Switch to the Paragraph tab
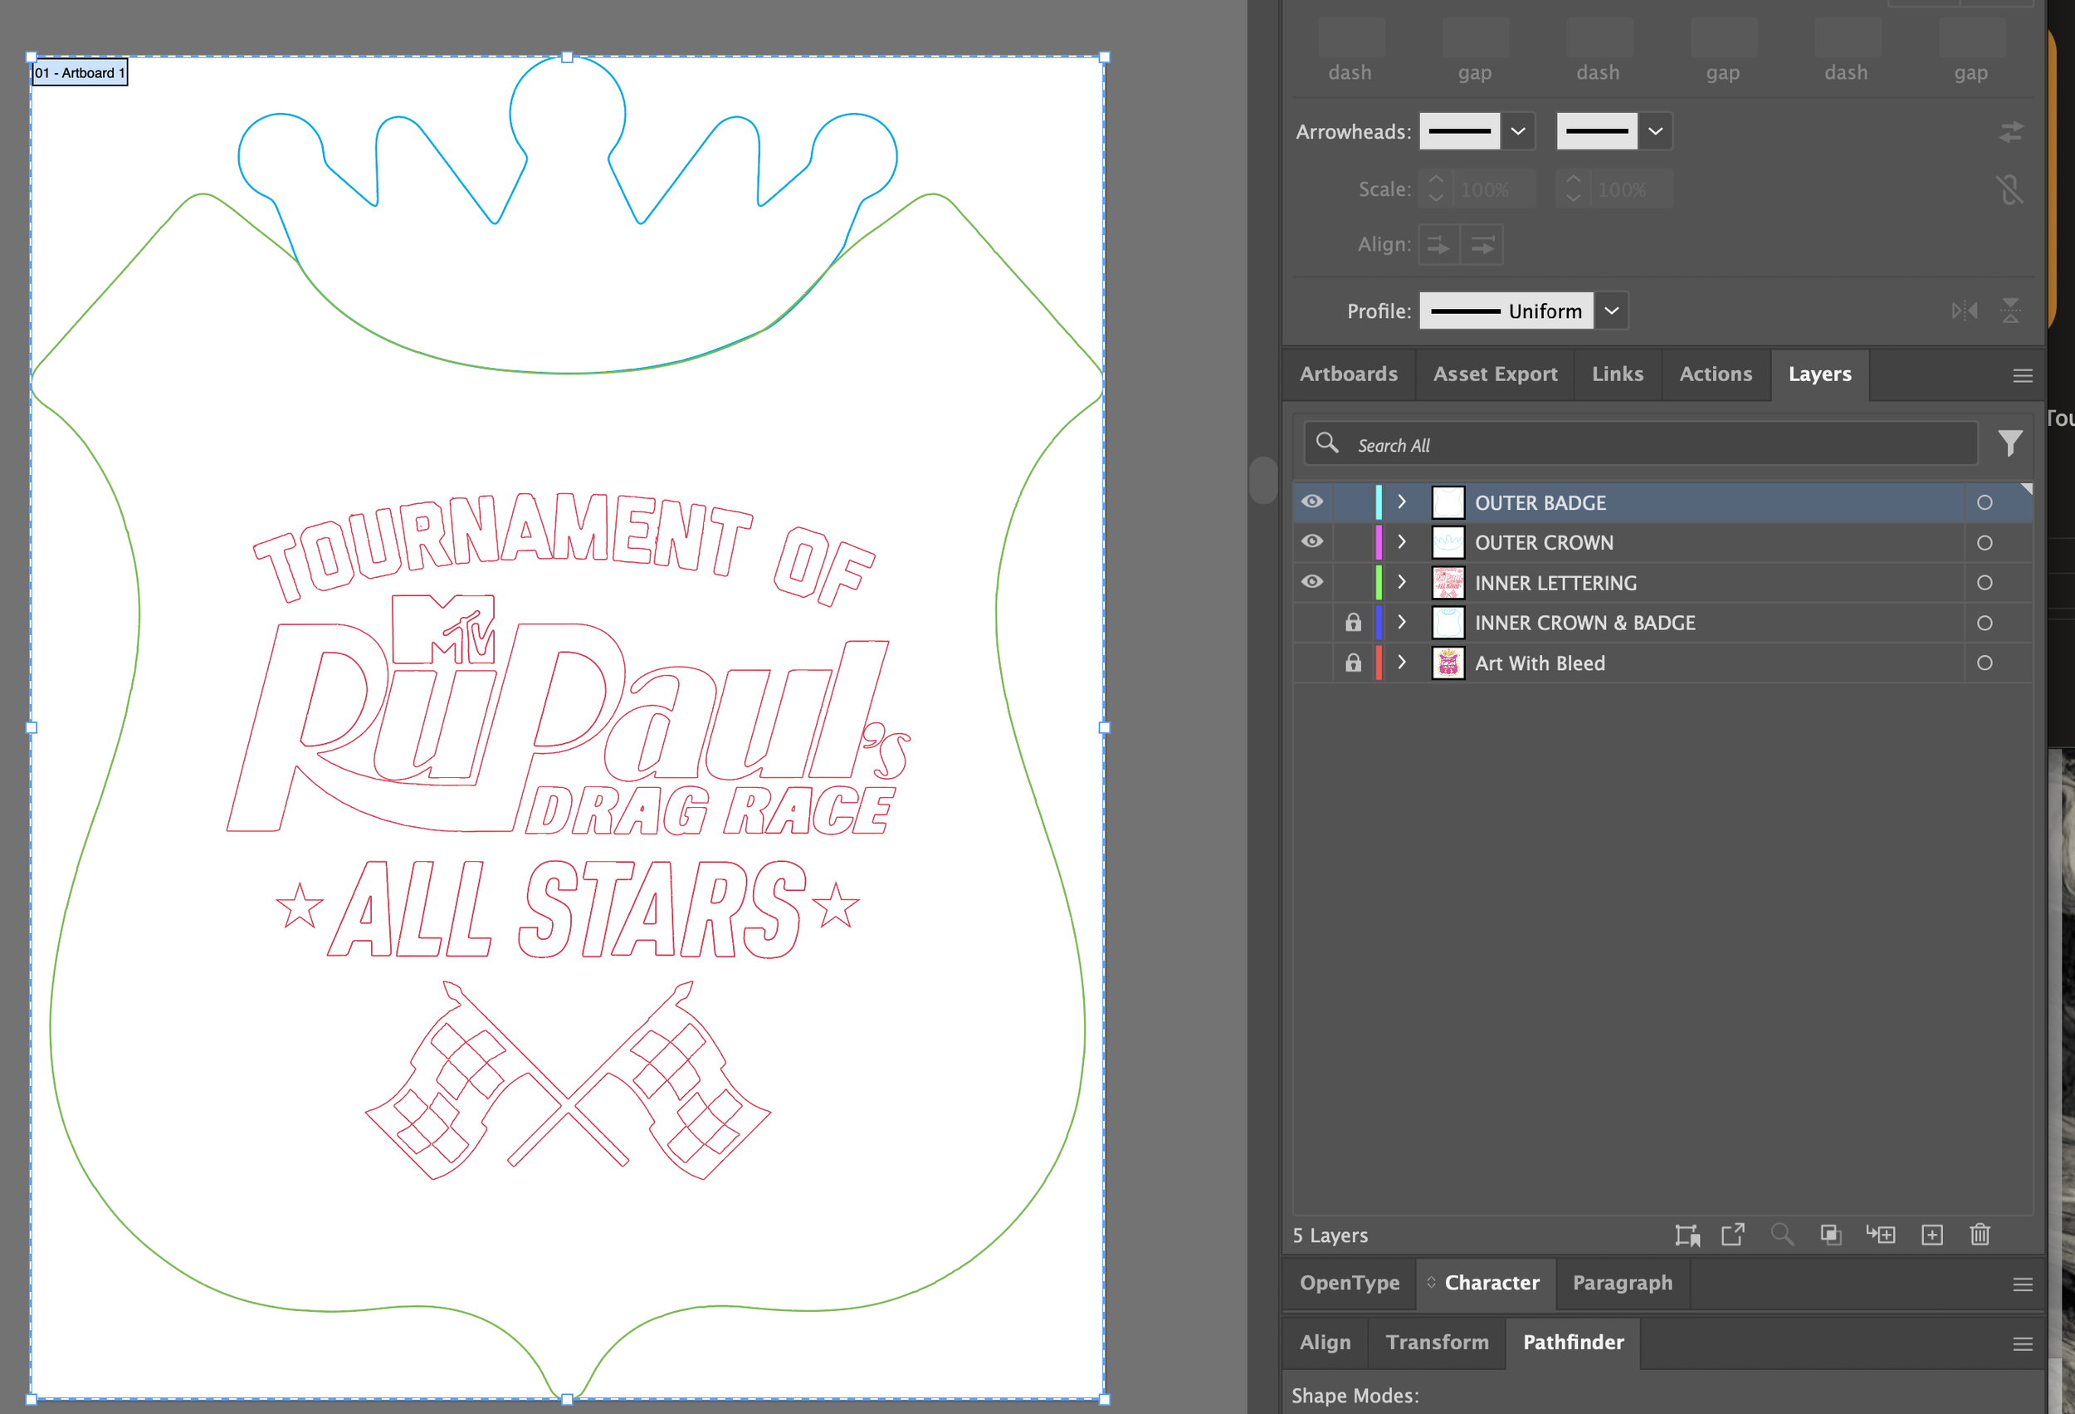The image size is (2075, 1414). (x=1623, y=1283)
